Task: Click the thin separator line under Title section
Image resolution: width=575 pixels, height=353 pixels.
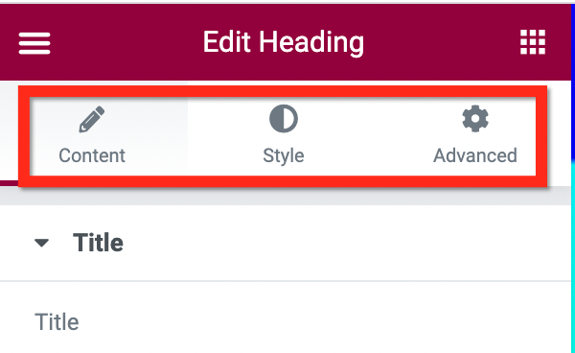Action: [x=286, y=281]
